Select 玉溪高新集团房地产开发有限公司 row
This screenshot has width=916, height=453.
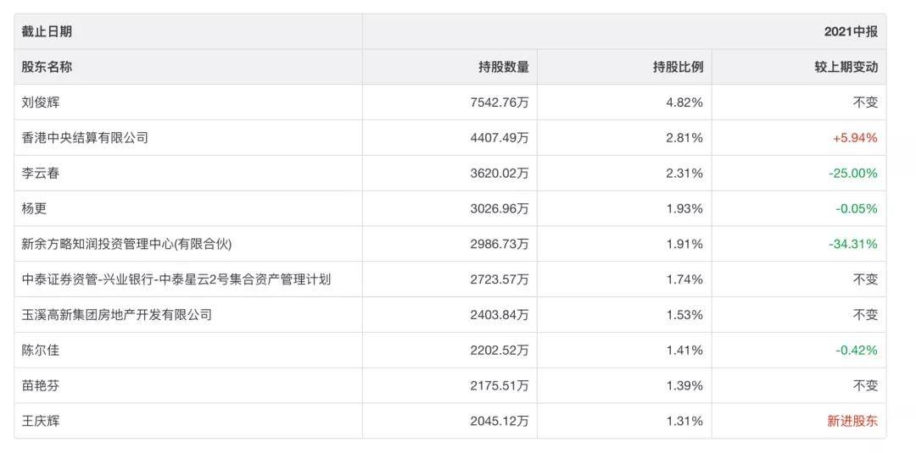(116, 315)
